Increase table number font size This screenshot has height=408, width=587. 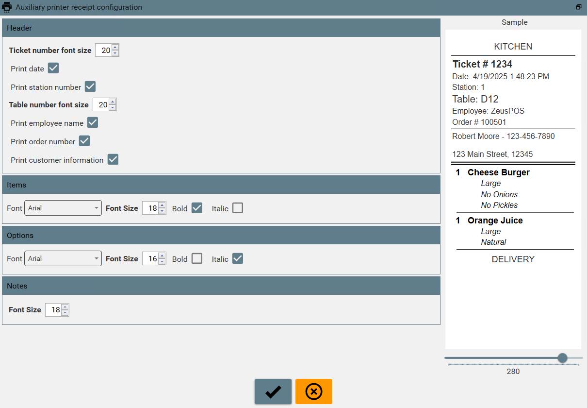coord(113,102)
